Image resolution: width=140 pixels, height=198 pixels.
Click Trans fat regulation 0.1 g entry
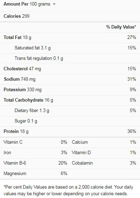39,58
